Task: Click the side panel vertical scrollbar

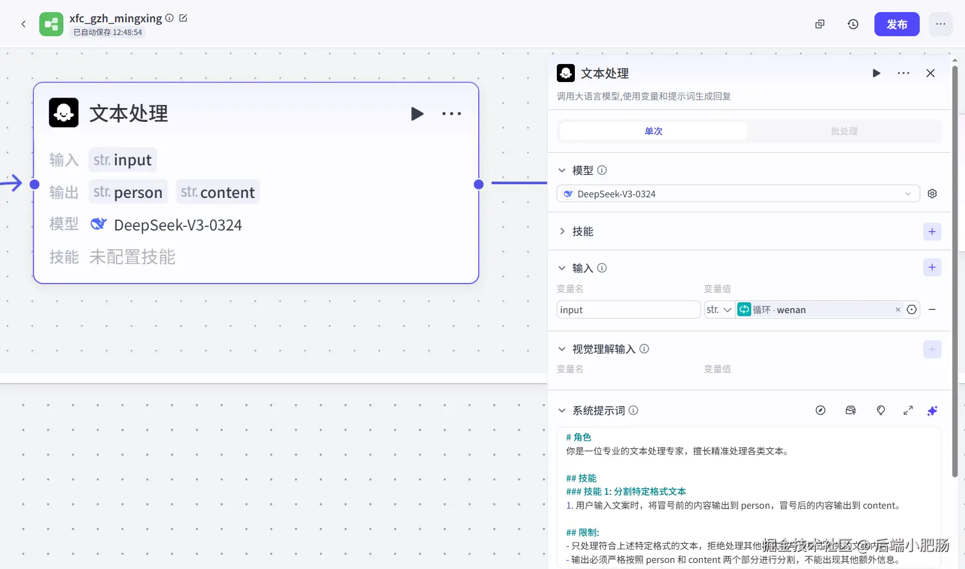Action: (x=955, y=272)
